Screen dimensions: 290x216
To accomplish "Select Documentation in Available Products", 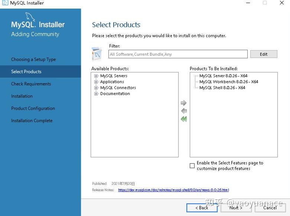I will point(115,94).
